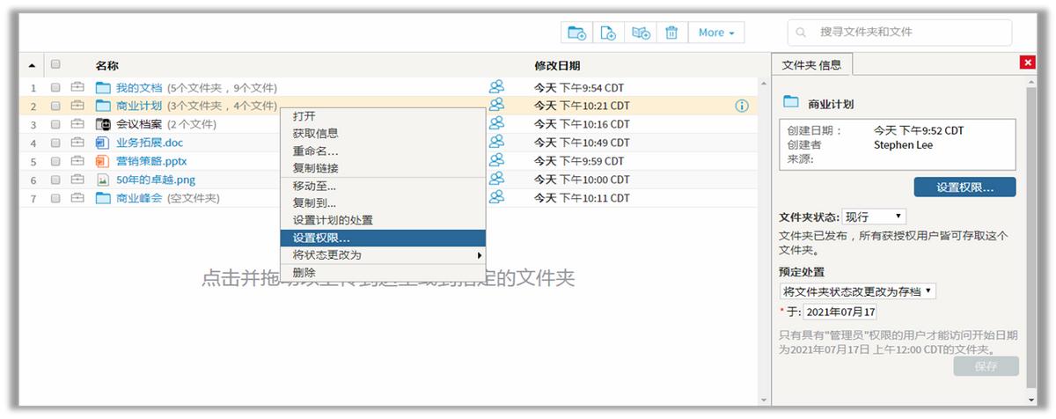Expand the 将状态更改为 submenu
Screen dimensions: 1056x419
click(x=382, y=255)
